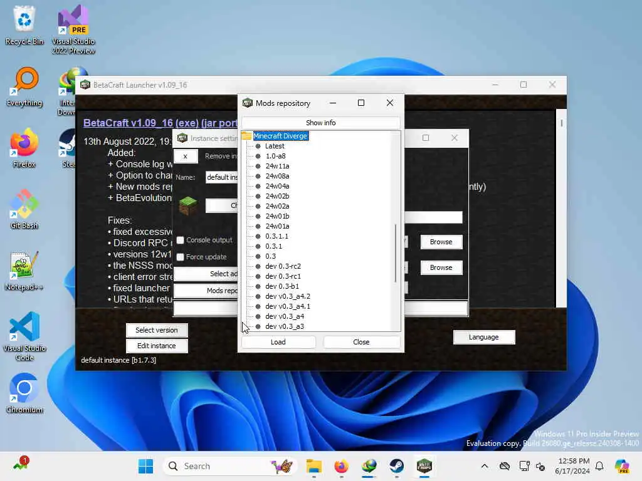Select the 24w04a version entry
Viewport: 642px width, 481px height.
277,186
